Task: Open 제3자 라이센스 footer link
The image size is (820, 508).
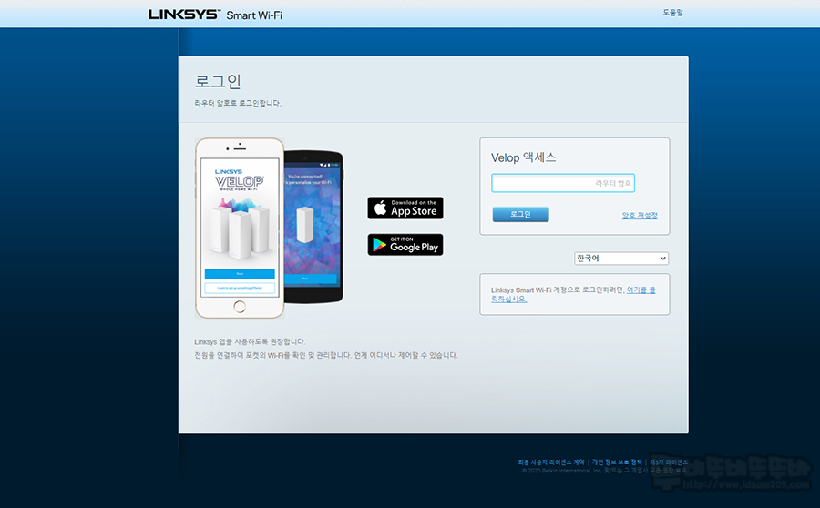Action: pyautogui.click(x=669, y=462)
